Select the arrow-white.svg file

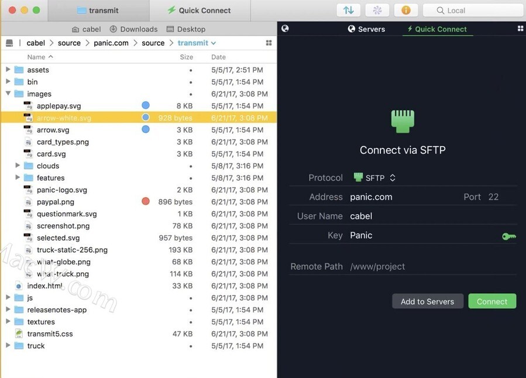[x=139, y=118]
